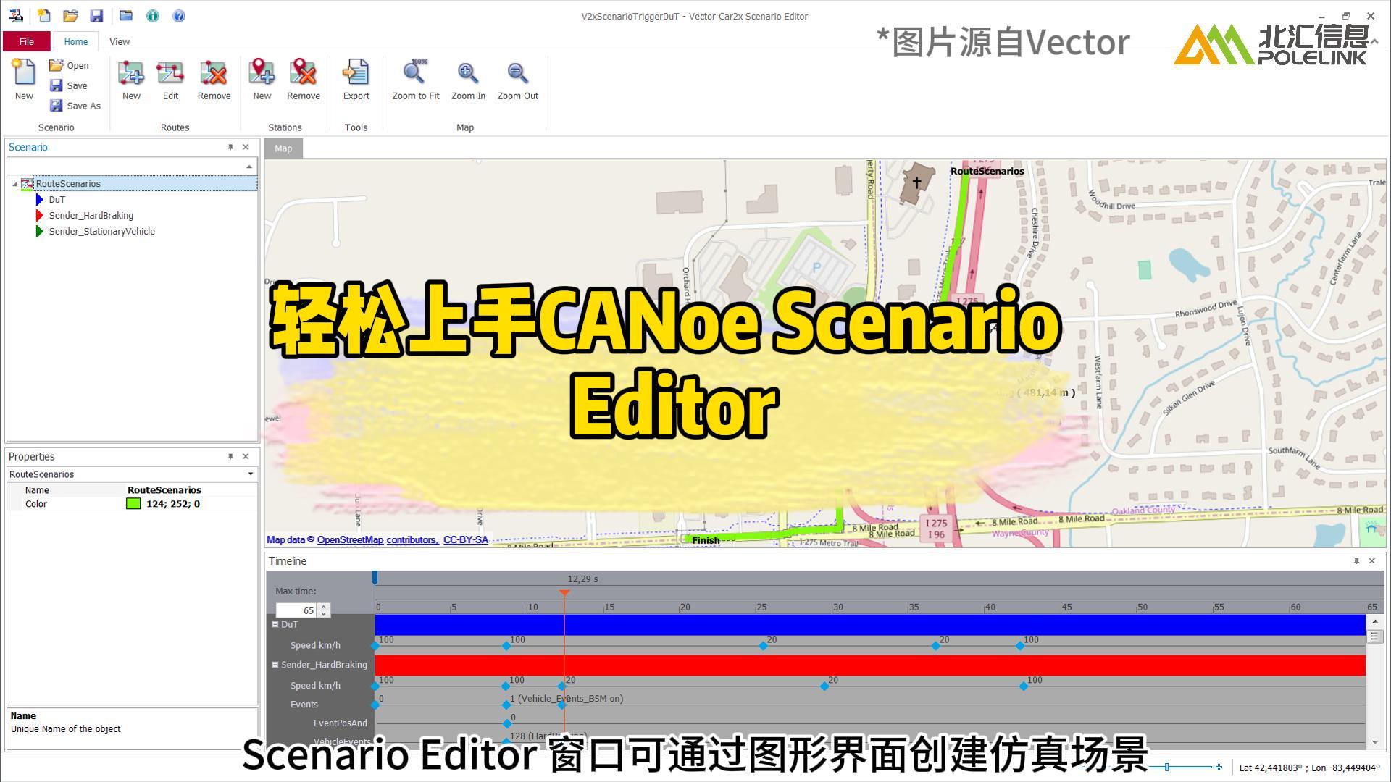
Task: Pin the Timeline panel
Action: tap(1356, 560)
